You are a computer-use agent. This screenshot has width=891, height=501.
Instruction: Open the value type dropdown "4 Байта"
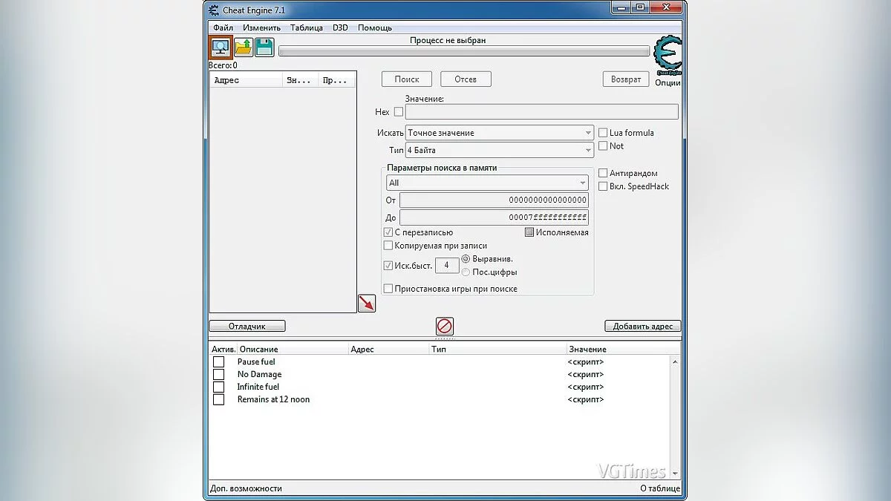(x=499, y=150)
